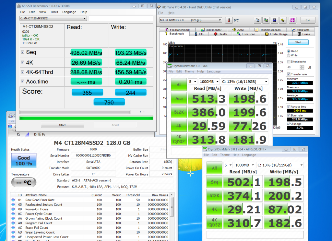
Task: Click the Start button in HD Tune Benchmark
Action: [x=298, y=42]
